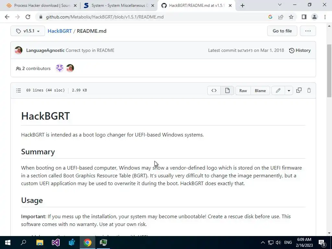Copy raw file contents
332x249 pixels.
click(299, 90)
